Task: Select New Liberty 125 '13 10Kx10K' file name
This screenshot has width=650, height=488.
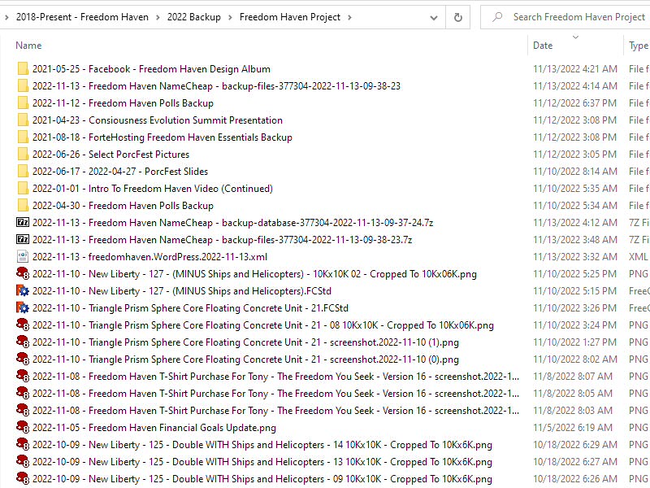Action: tap(262, 462)
